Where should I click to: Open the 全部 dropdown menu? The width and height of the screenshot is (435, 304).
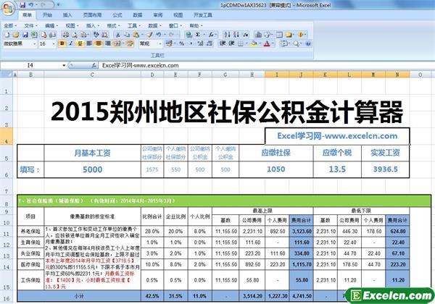coord(10,26)
